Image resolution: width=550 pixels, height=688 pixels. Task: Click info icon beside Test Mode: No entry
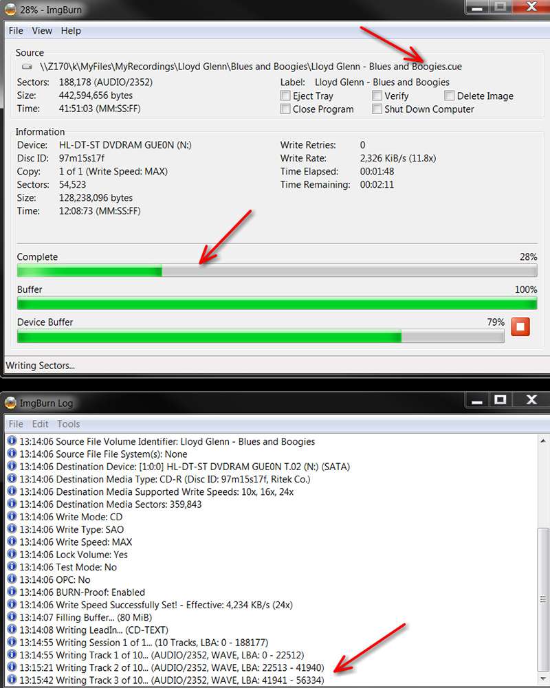[12, 566]
